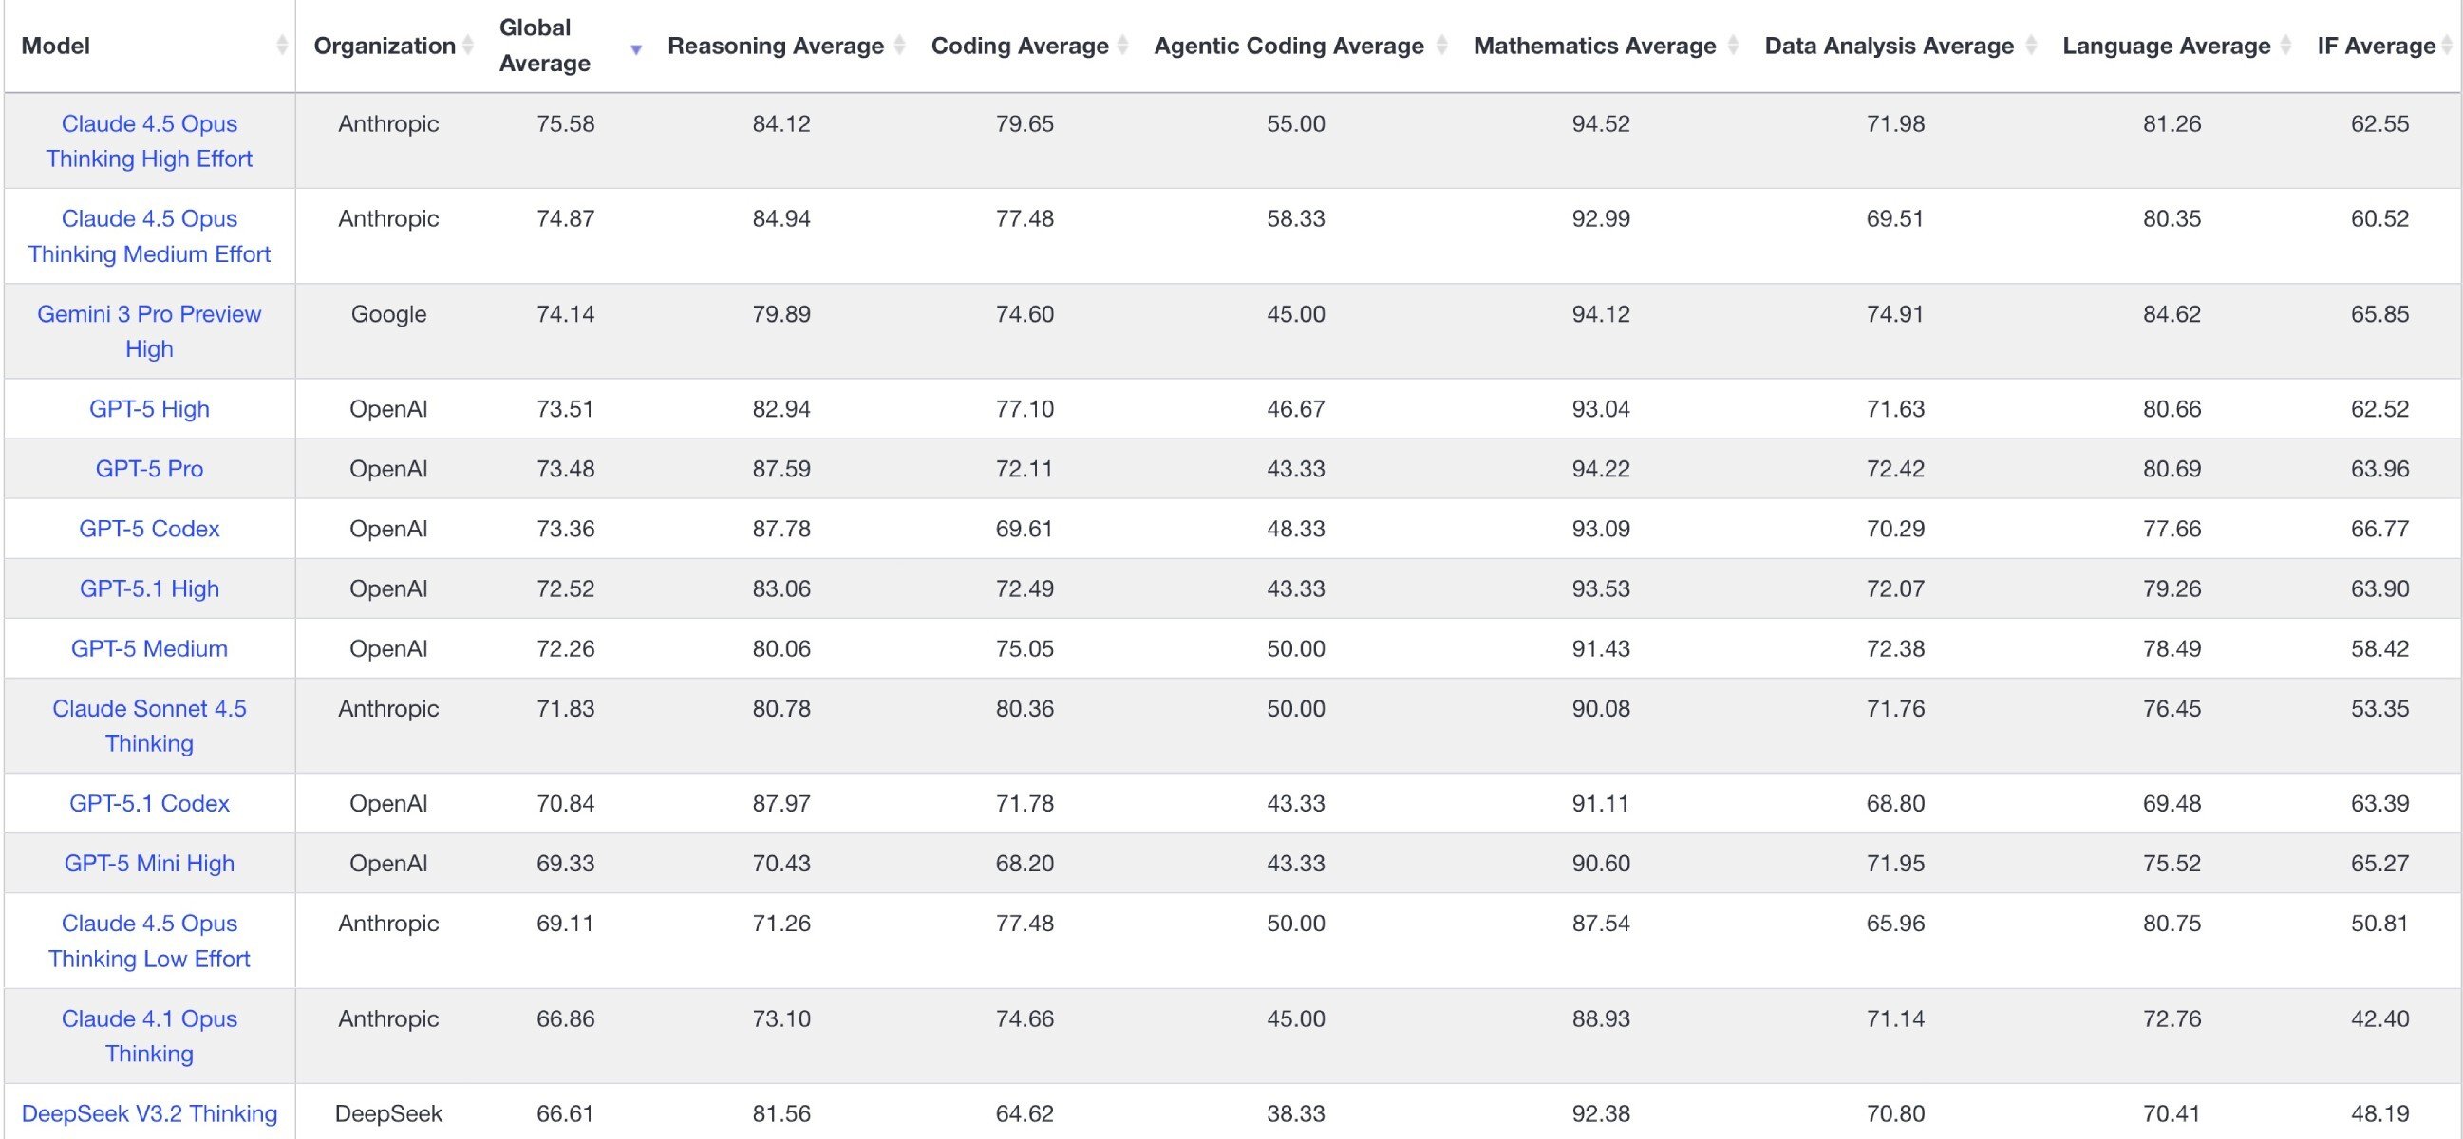Open the GPT-5.1 High model link
This screenshot has height=1139, width=2463.
point(149,588)
